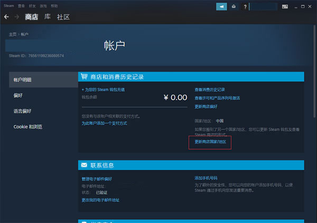The image size is (317, 223).
Task: Open the 帮助 menu
Action: pos(54,6)
